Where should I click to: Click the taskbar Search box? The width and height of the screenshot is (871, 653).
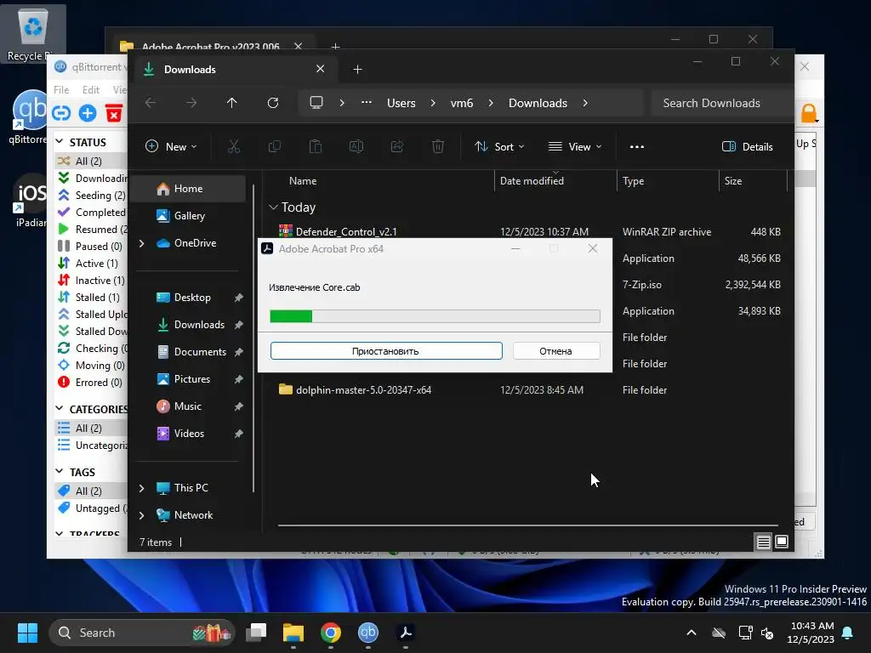142,633
